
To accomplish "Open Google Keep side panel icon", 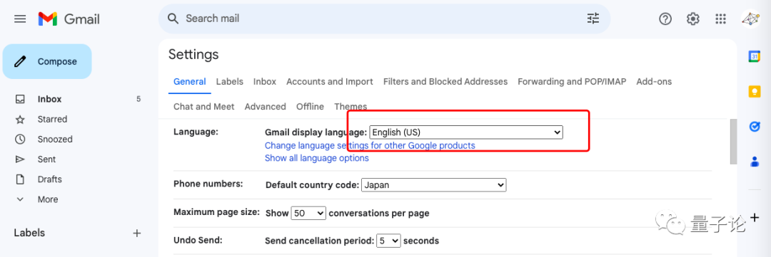I will pyautogui.click(x=755, y=92).
